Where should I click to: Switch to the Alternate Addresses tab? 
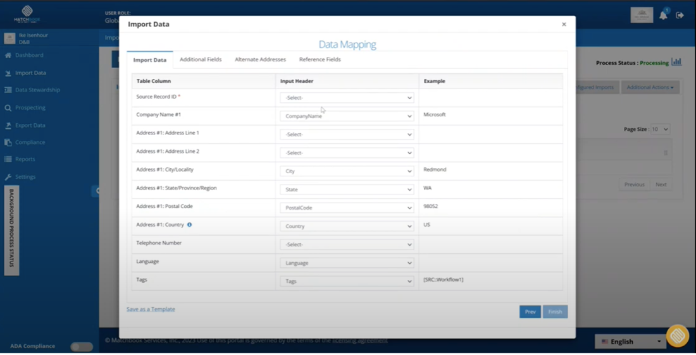click(261, 59)
